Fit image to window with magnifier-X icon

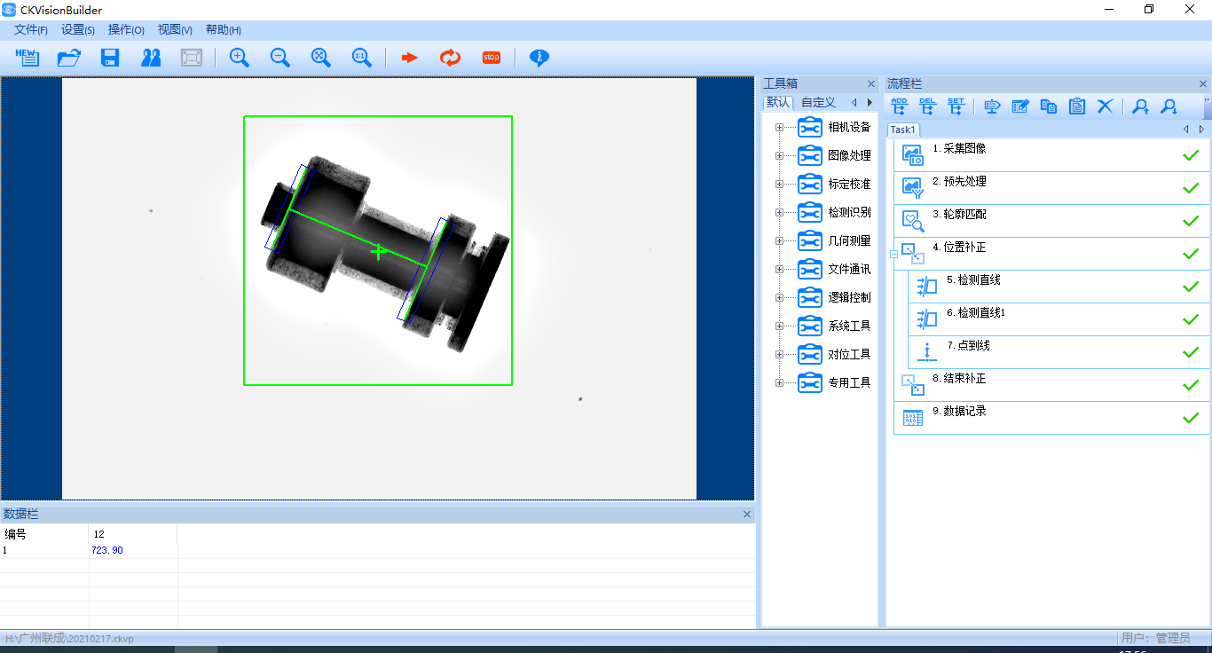coord(320,58)
